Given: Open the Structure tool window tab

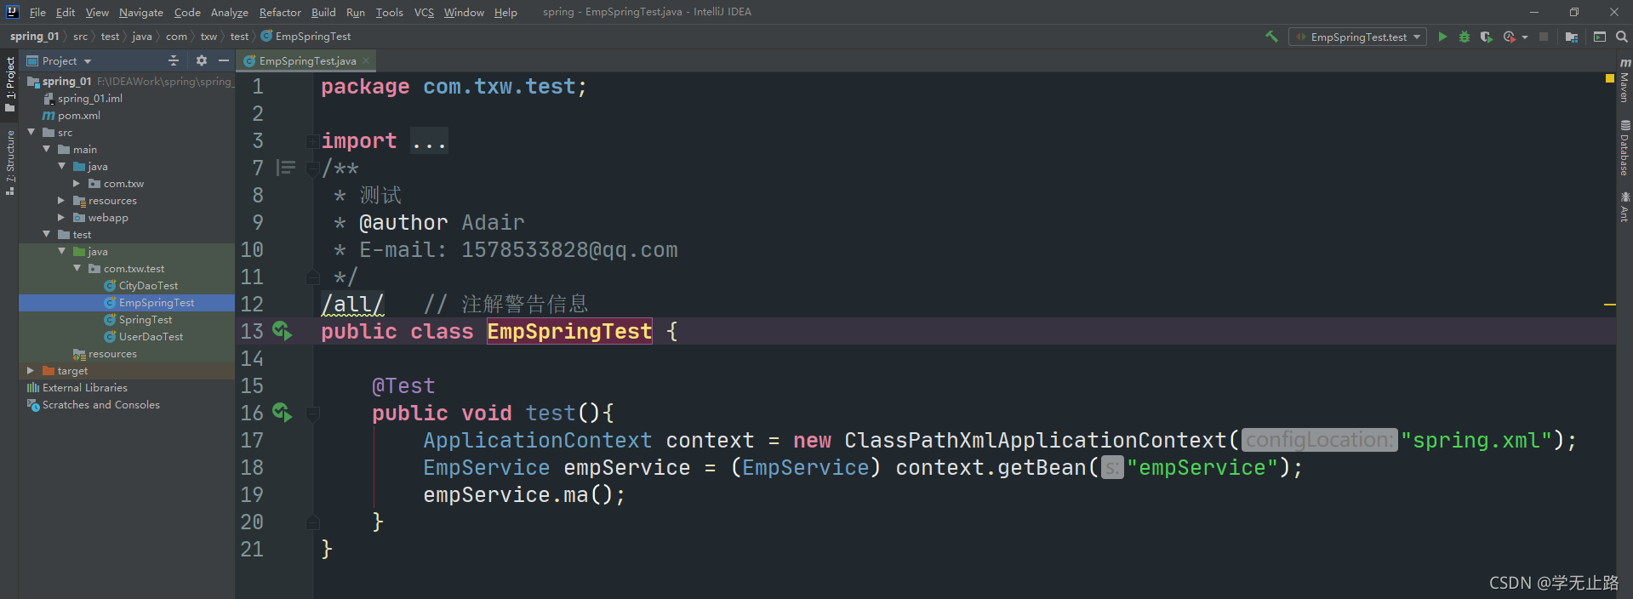Looking at the screenshot, I should tap(10, 163).
